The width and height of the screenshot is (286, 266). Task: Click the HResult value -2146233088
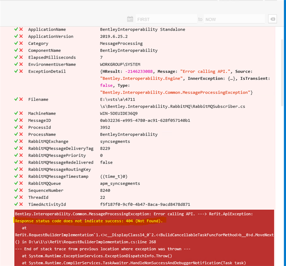click(139, 71)
